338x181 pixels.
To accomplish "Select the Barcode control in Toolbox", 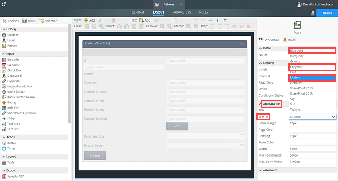I will [x=13, y=59].
